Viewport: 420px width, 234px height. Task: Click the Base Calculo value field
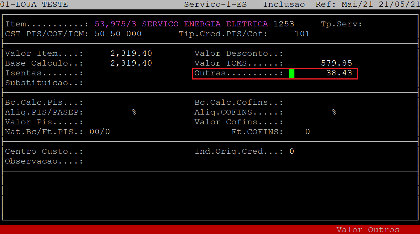tap(131, 63)
